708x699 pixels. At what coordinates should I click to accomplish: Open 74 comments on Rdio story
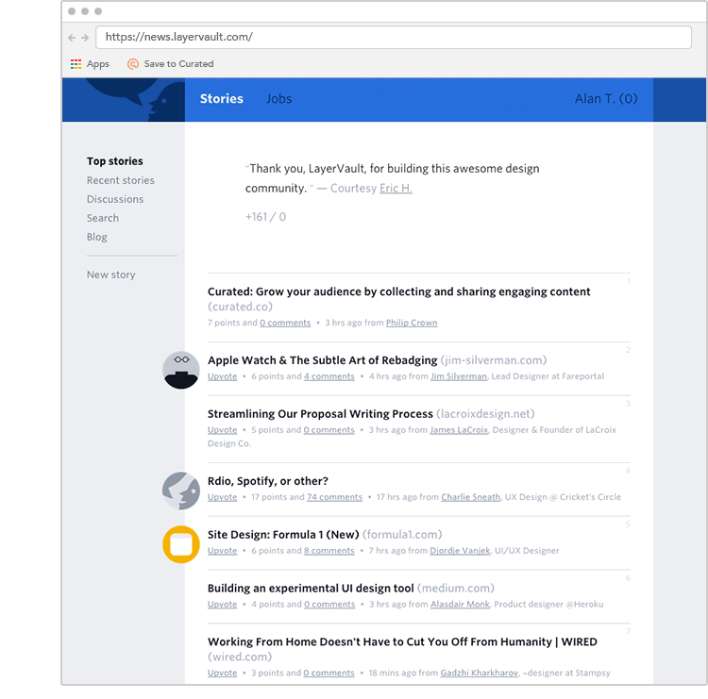click(334, 497)
